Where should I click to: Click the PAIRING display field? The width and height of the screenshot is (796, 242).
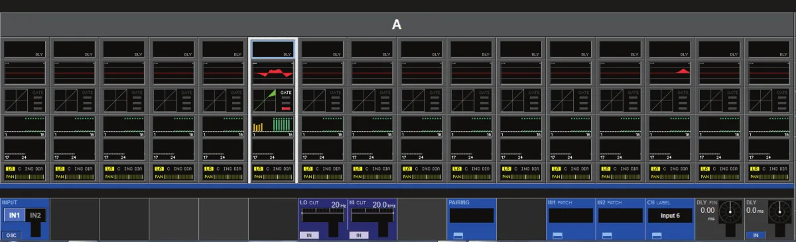(x=472, y=216)
